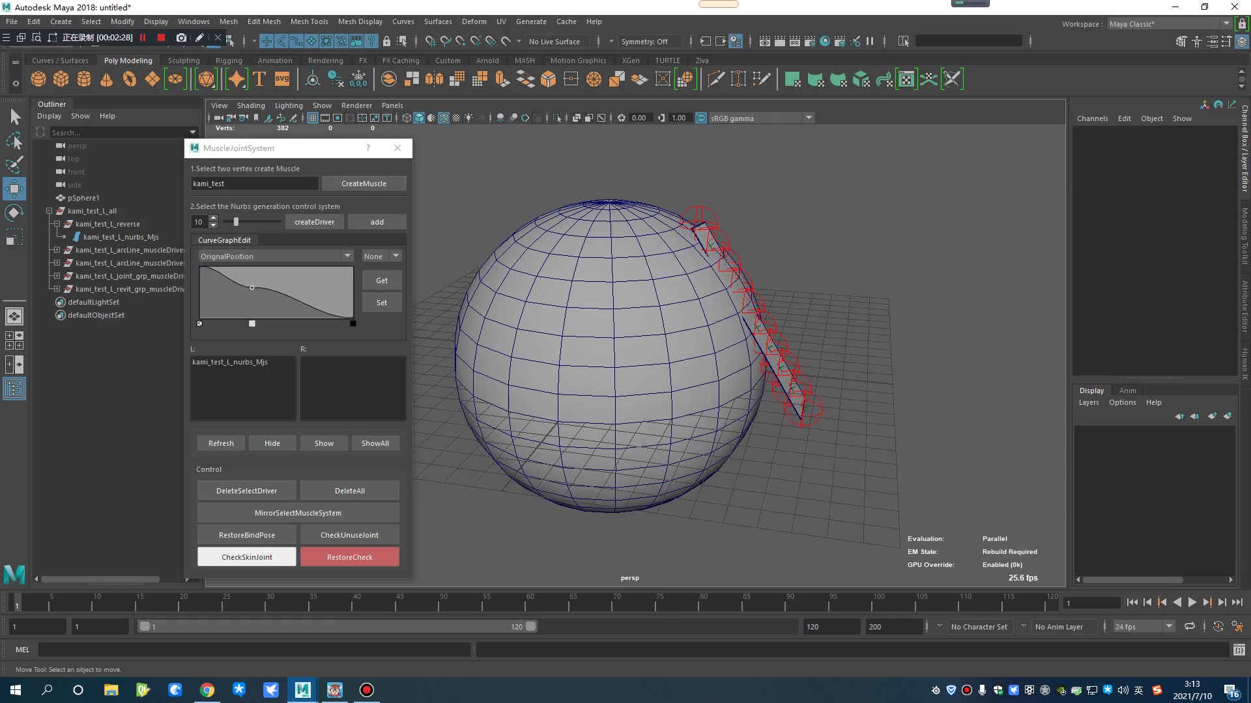The image size is (1251, 703).
Task: Click the polygon cone shelf icon
Action: 107,79
